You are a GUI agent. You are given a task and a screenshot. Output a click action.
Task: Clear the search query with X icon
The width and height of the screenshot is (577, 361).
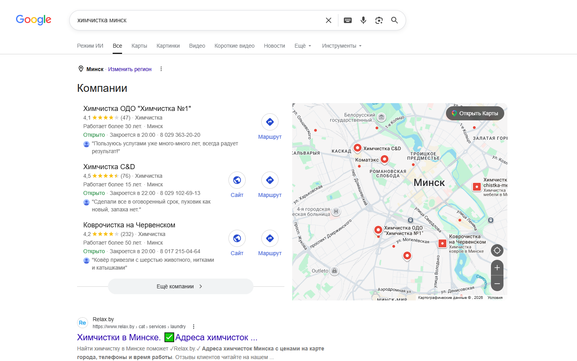pos(329,20)
